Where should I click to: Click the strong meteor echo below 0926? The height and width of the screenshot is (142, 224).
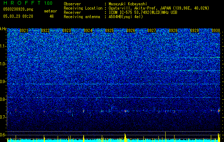click(126, 111)
